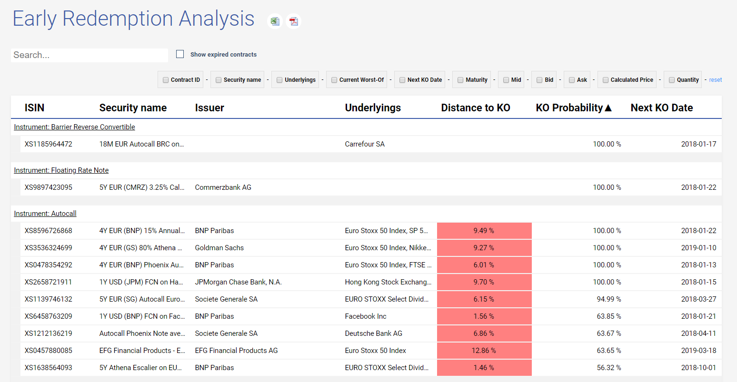Click the 6.01 % distance cell

(x=484, y=265)
